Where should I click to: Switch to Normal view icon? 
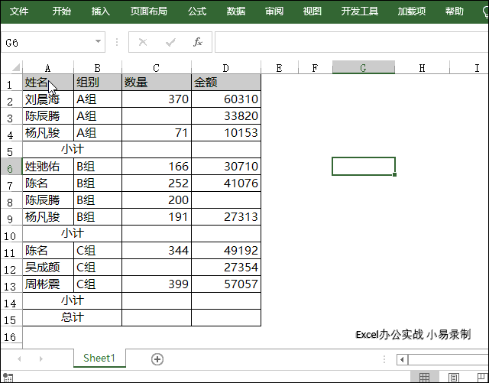click(x=425, y=378)
